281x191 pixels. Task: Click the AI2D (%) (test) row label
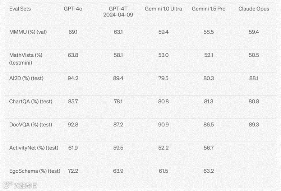(x=26, y=78)
